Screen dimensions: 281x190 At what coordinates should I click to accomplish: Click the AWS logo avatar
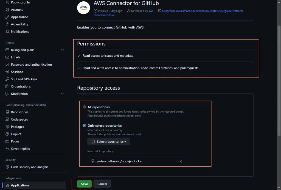coord(84,7)
